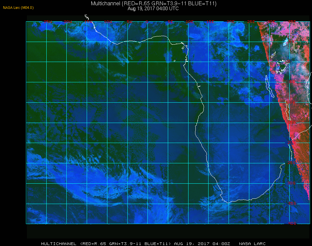Click the 10W longitude label
312x246 pixels.
(108, 22)
